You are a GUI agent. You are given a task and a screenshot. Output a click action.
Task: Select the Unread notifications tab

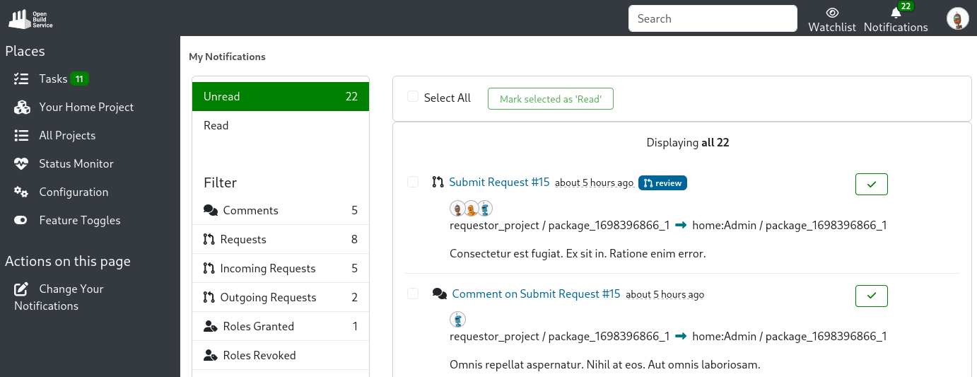click(280, 97)
